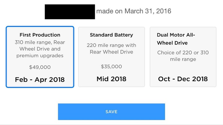Click the $49,000 price text
The height and width of the screenshot is (125, 223).
[x=40, y=67]
